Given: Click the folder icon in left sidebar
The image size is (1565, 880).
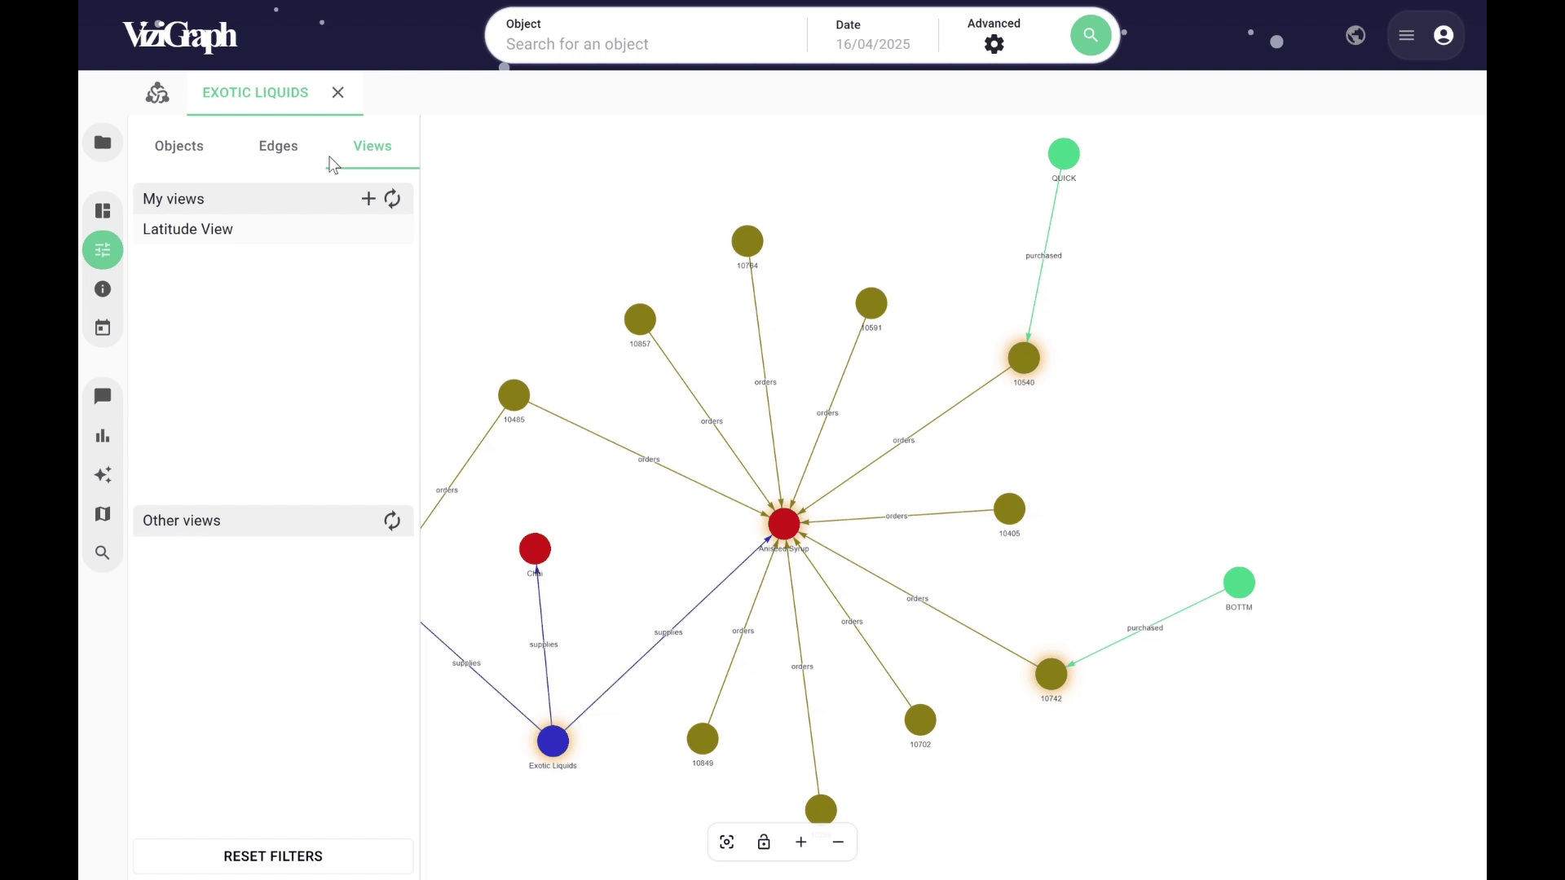Looking at the screenshot, I should pos(103,143).
